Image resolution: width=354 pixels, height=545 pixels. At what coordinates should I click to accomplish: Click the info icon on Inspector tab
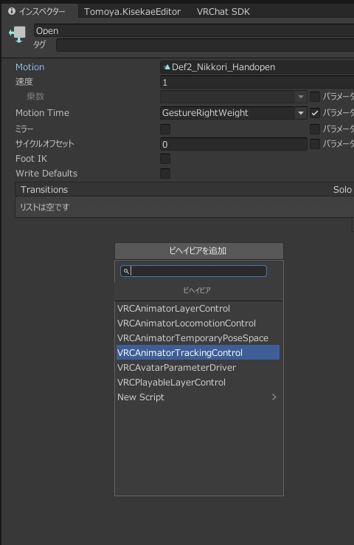click(12, 11)
